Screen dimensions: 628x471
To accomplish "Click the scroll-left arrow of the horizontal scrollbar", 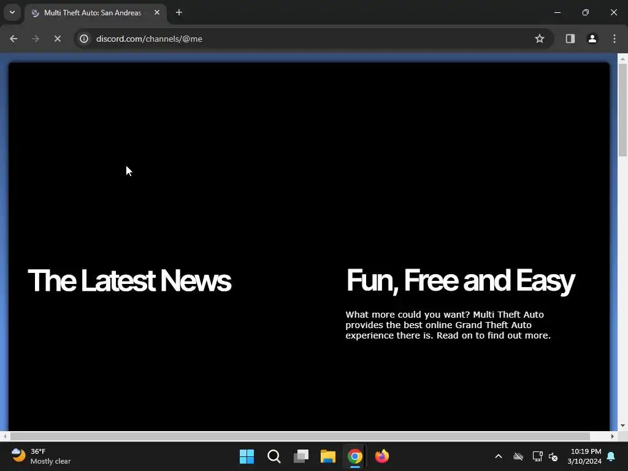I will coord(4,436).
